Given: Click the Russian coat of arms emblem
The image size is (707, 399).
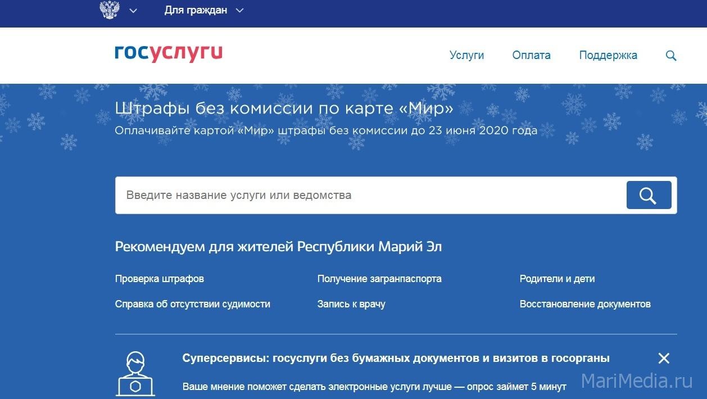Looking at the screenshot, I should (109, 10).
